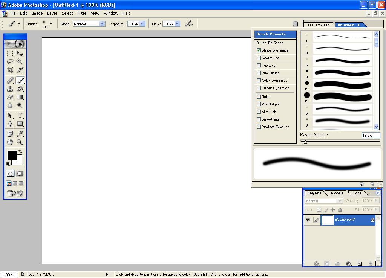386x278 pixels.
Task: Switch to the Paths tab
Action: (x=357, y=193)
